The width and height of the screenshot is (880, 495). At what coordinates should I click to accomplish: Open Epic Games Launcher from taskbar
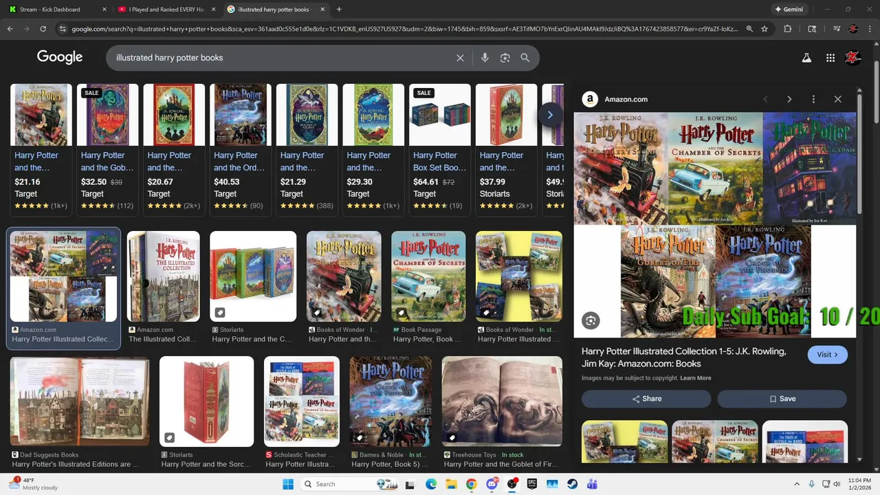pos(532,484)
